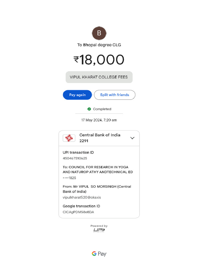The width and height of the screenshot is (198, 264).
Task: Click the From Mr VIPUL sender details
Action: pyautogui.click(x=97, y=189)
